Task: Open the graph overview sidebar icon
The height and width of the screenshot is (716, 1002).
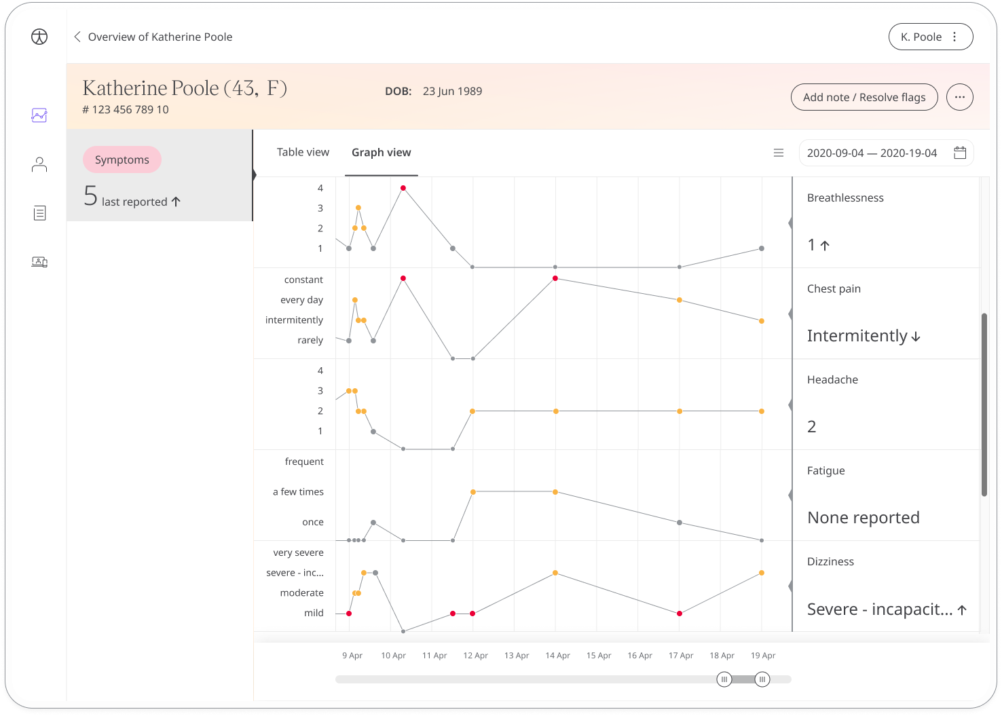Action: point(39,115)
